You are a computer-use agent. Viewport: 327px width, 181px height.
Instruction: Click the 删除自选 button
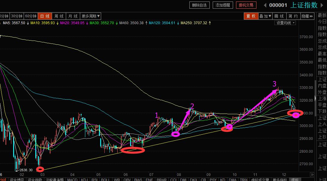point(200,5)
